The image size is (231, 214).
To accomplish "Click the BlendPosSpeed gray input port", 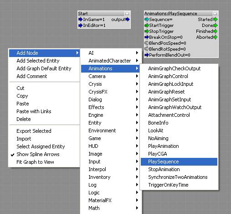I will [147, 43].
